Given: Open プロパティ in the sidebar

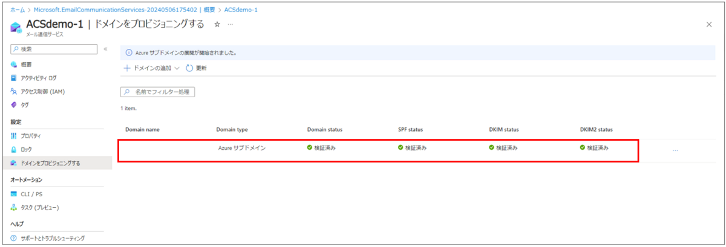Looking at the screenshot, I should coord(31,136).
